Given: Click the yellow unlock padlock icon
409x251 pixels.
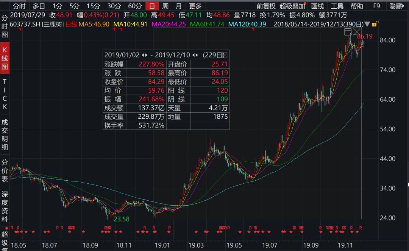Looking at the screenshot, I should (374, 24).
